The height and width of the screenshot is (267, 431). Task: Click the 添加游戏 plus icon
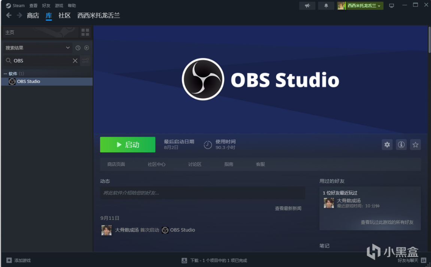pyautogui.click(x=9, y=260)
